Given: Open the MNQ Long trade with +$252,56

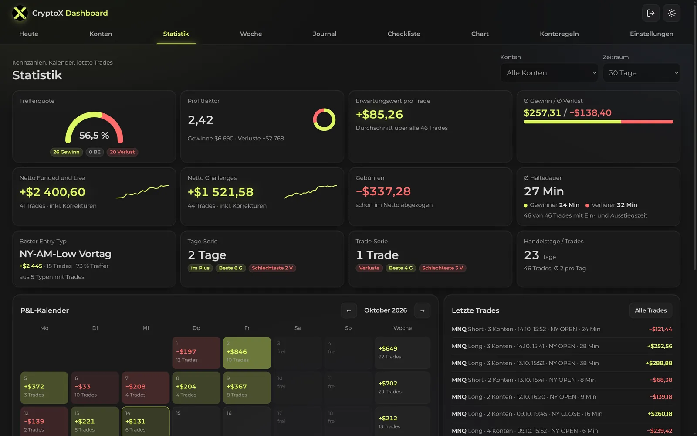Looking at the screenshot, I should tap(562, 346).
